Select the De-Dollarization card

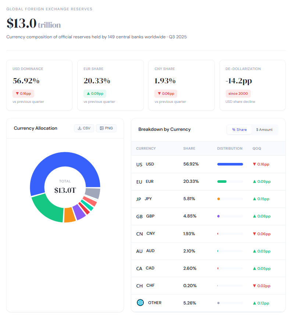(252, 85)
